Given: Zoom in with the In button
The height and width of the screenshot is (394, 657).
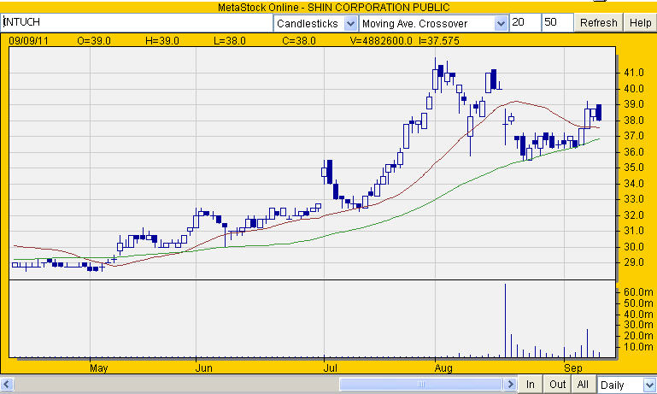Looking at the screenshot, I should click(530, 385).
